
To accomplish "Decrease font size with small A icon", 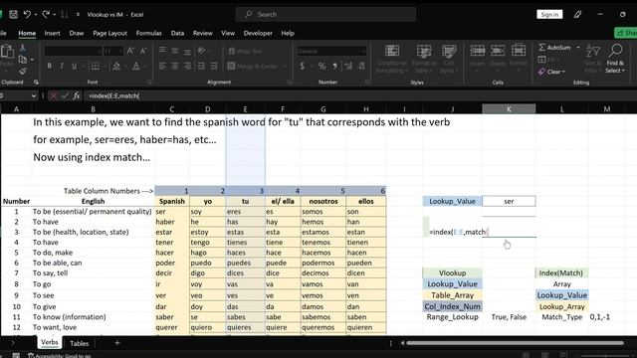I will pyautogui.click(x=143, y=51).
